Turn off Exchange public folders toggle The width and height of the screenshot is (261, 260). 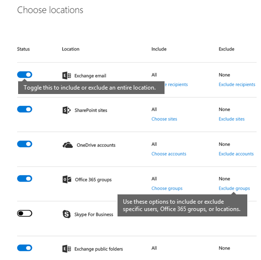pyautogui.click(x=24, y=248)
